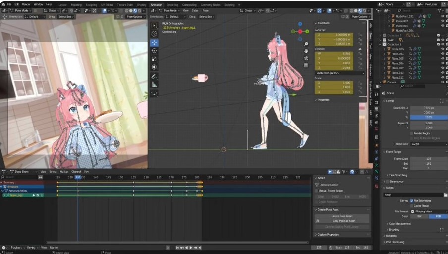Select the Select Box tool in side viewport
The height and width of the screenshot is (254, 448).
point(154,26)
